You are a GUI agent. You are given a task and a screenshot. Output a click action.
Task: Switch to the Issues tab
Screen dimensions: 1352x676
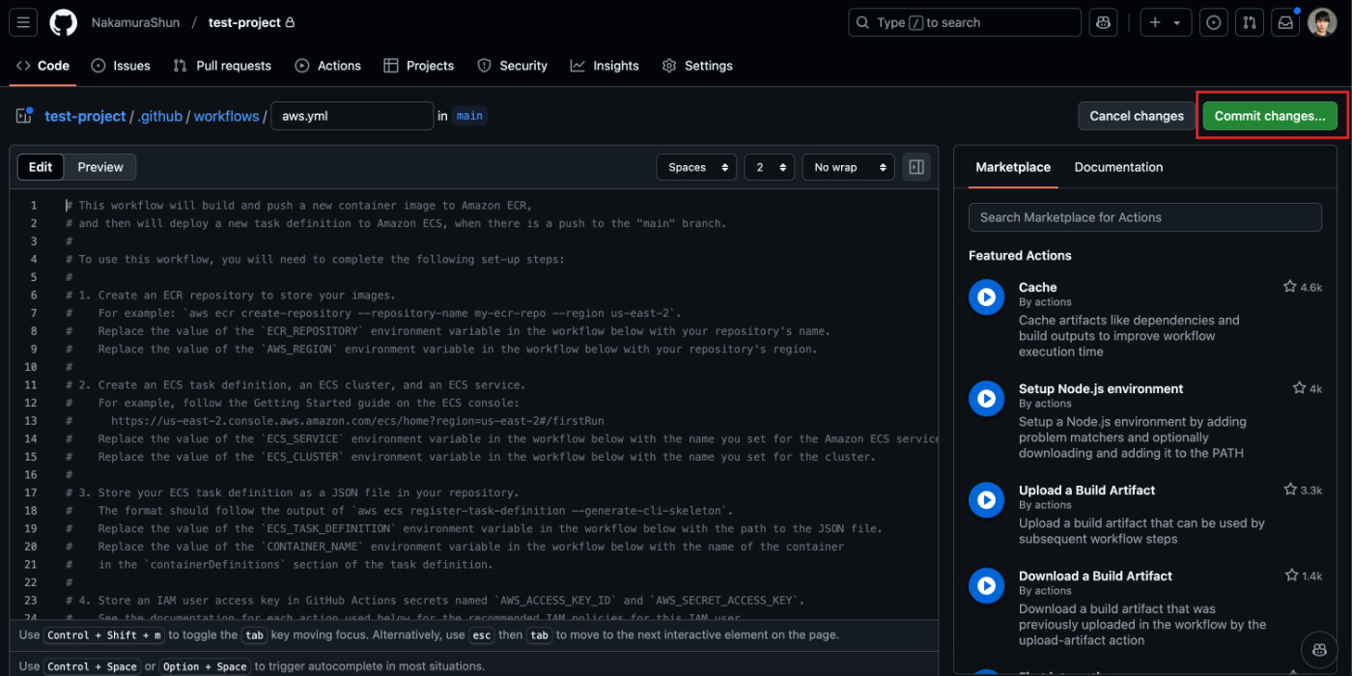pos(121,66)
